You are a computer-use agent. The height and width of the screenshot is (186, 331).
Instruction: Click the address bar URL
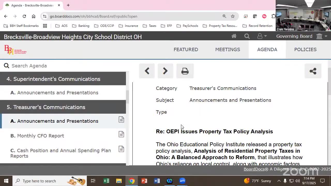(x=93, y=16)
